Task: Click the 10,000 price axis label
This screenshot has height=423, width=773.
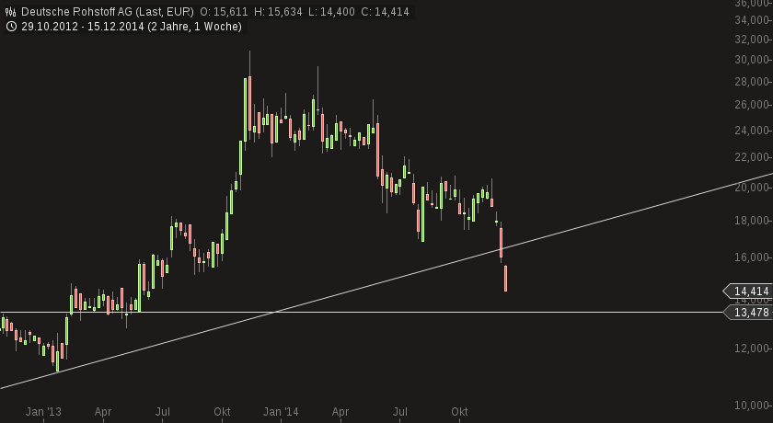Action: (752, 406)
